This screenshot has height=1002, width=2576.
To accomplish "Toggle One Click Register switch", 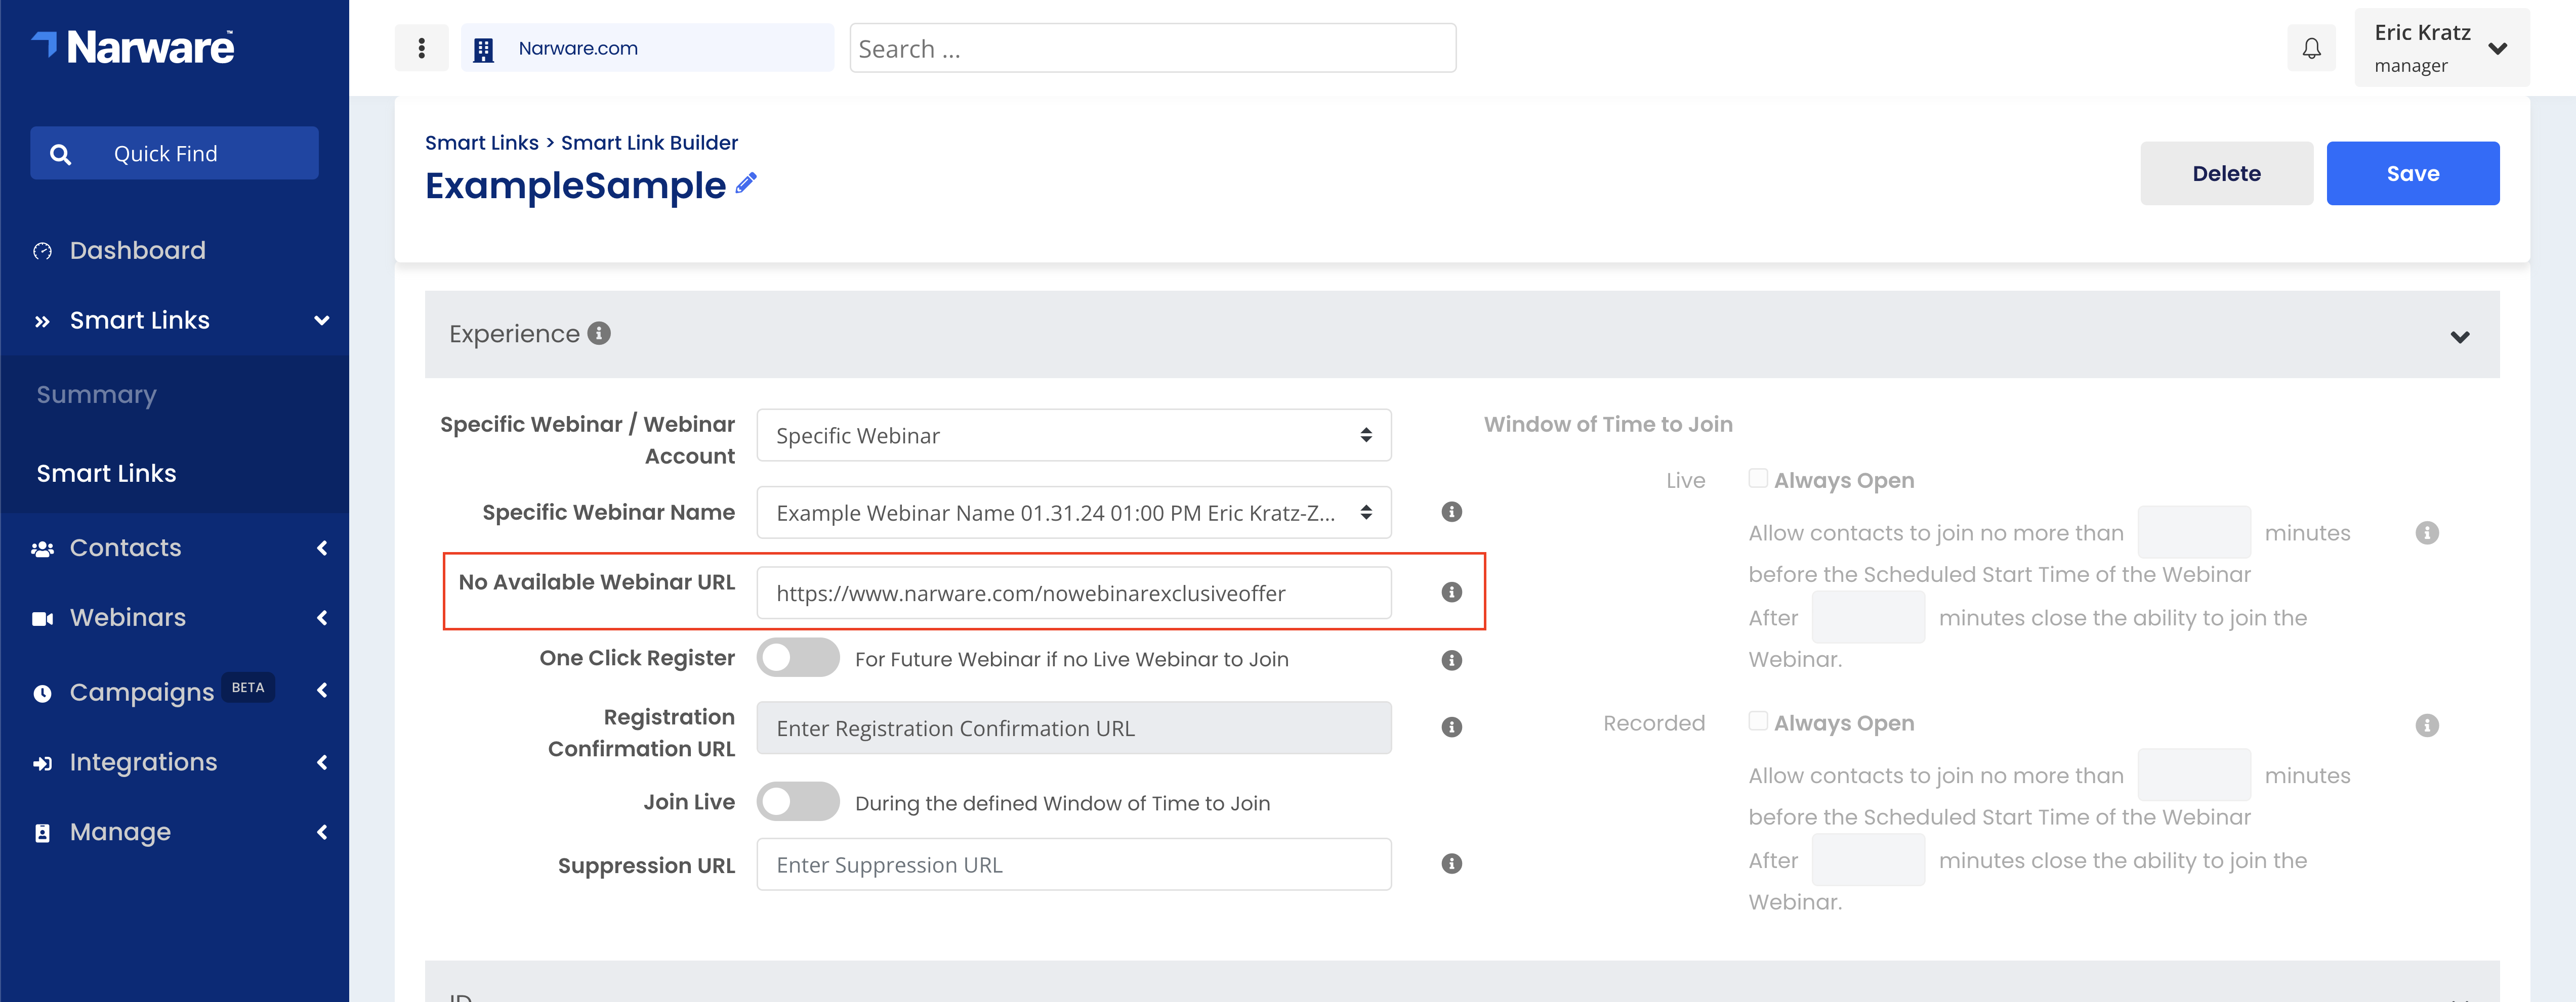I will [797, 658].
